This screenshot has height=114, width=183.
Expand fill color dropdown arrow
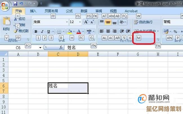coord(74,32)
